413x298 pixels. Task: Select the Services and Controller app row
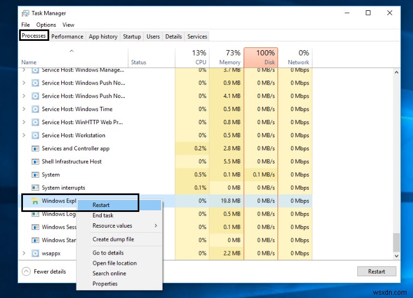(x=165, y=148)
